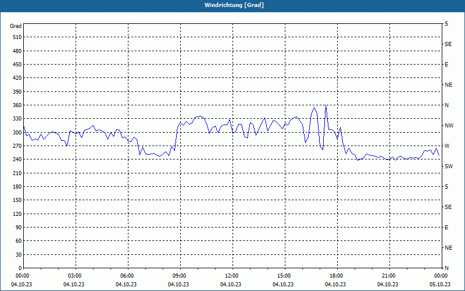This screenshot has width=465, height=291.
Task: Click the 15:00 time label
Action: (x=284, y=276)
